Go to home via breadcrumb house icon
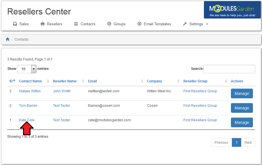The width and height of the screenshot is (262, 165). click(x=7, y=39)
